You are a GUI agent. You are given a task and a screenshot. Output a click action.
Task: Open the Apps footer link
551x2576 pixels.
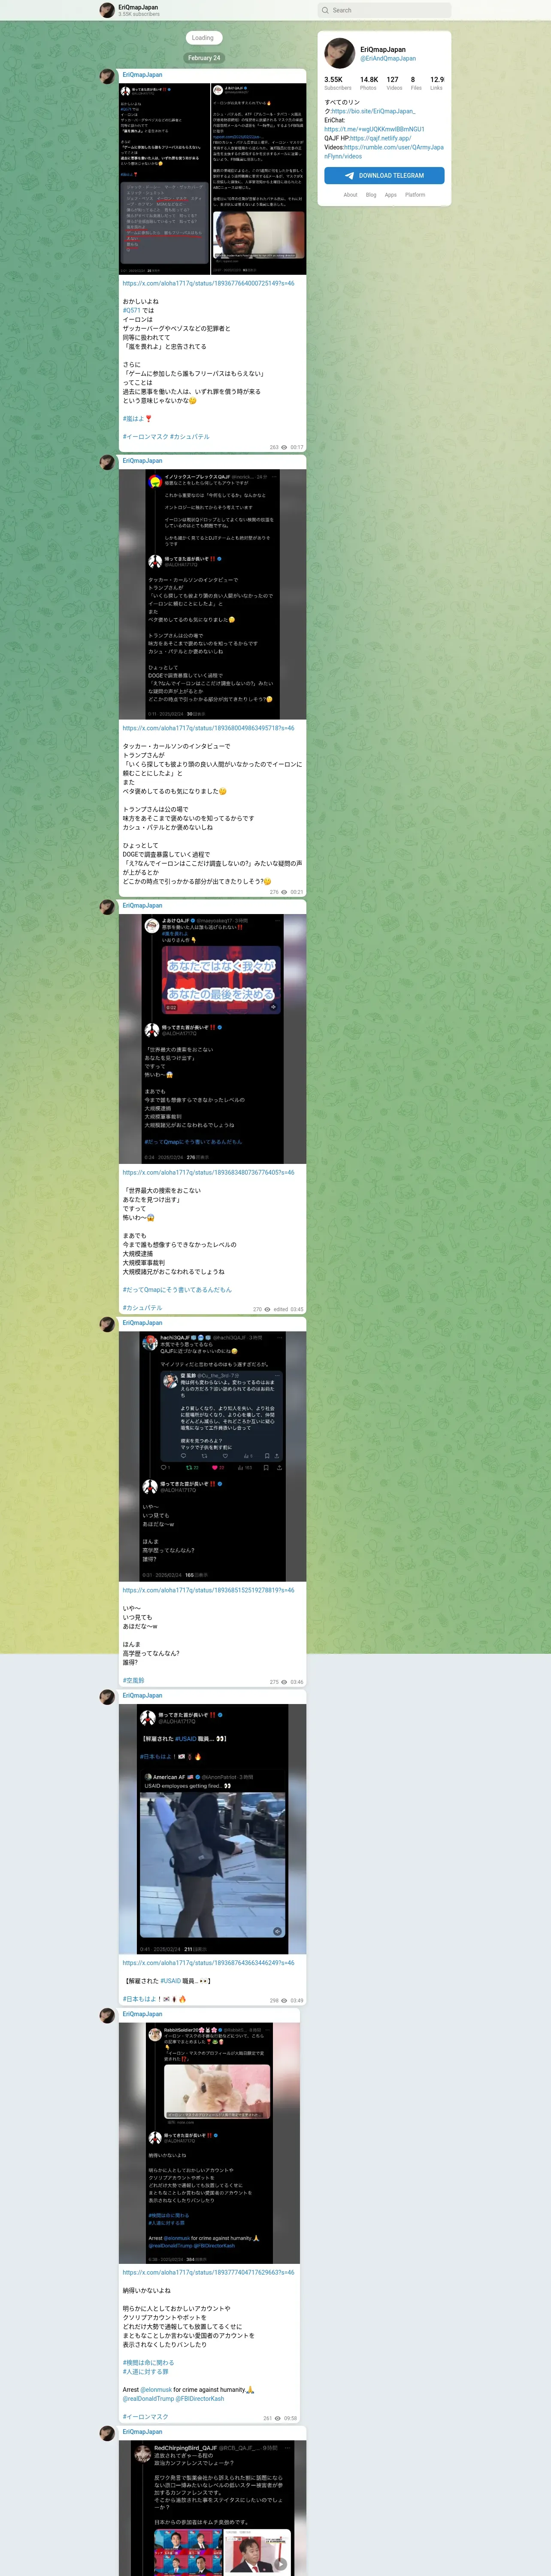click(391, 195)
